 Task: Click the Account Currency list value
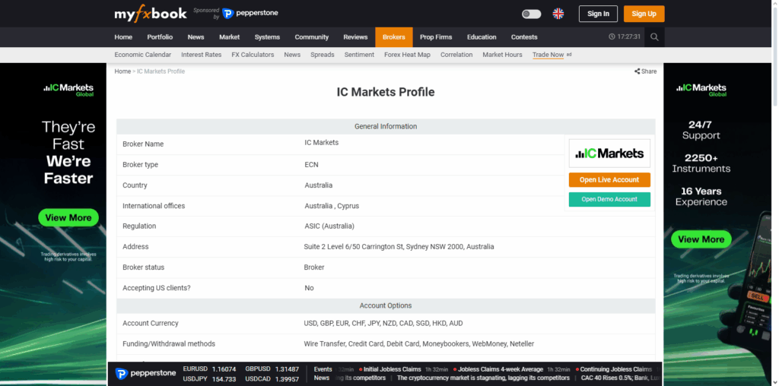pyautogui.click(x=383, y=324)
